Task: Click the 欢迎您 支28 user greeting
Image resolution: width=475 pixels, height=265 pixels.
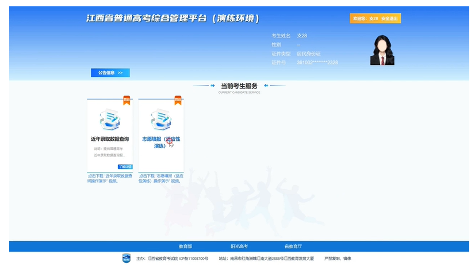Action: tap(365, 19)
